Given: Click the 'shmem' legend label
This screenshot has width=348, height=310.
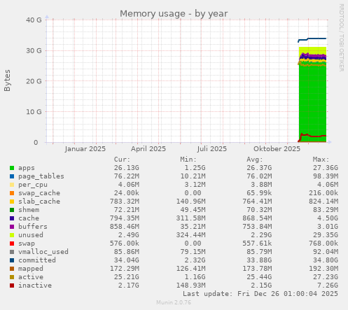Looking at the screenshot, I should click(x=29, y=210).
